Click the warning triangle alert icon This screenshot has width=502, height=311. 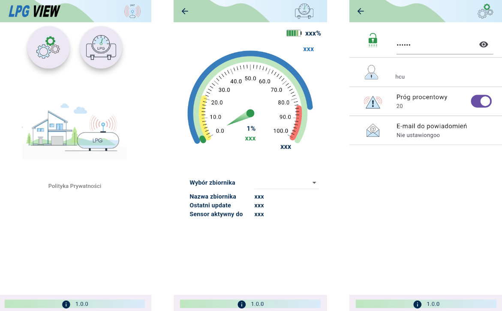[x=373, y=102]
